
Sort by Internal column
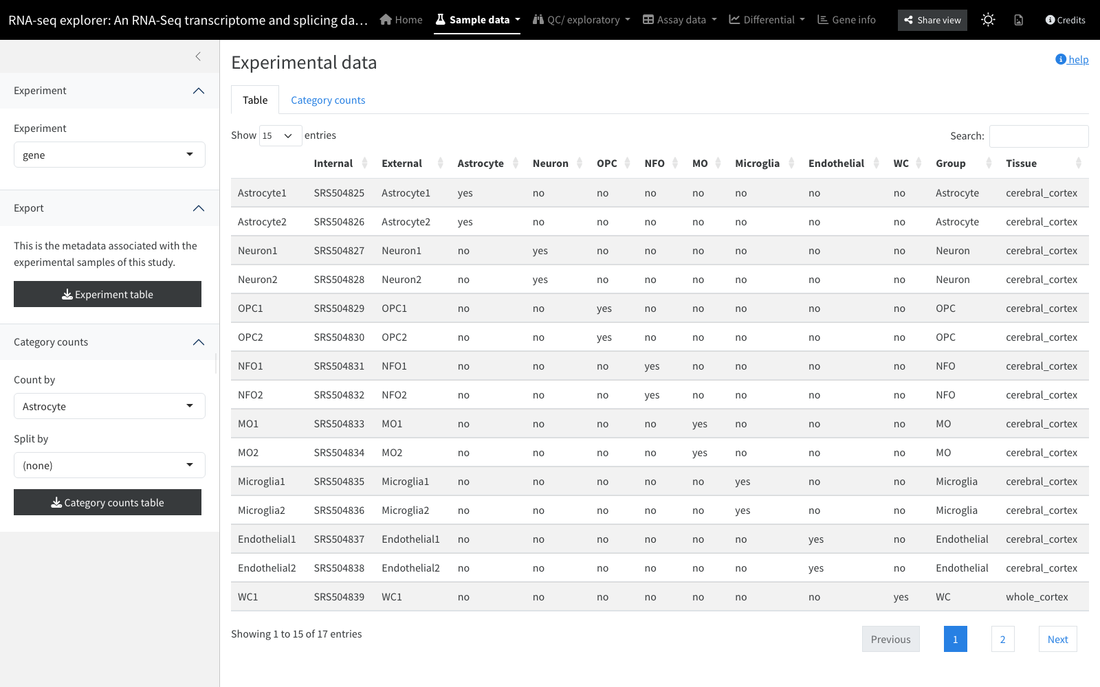pos(340,164)
